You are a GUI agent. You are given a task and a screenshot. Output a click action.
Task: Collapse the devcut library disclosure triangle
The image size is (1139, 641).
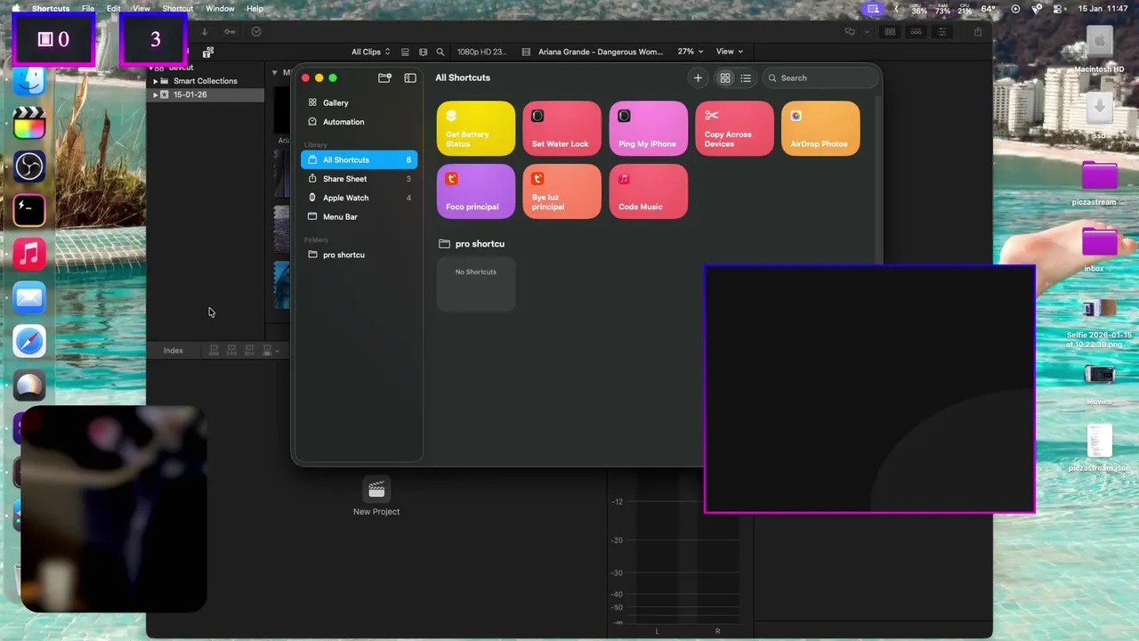(x=150, y=68)
